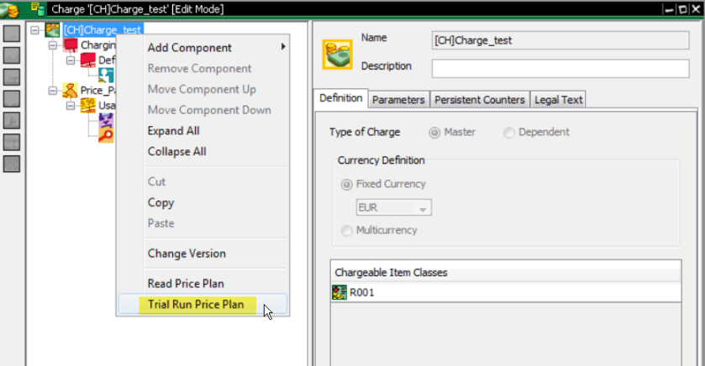Click the teal person icon under Def
This screenshot has height=366, width=705.
tap(106, 75)
